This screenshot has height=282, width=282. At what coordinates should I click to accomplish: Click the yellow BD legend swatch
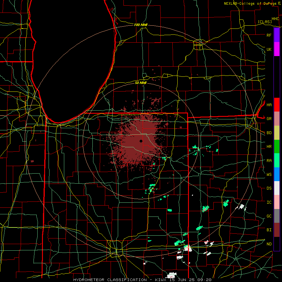[277, 133]
